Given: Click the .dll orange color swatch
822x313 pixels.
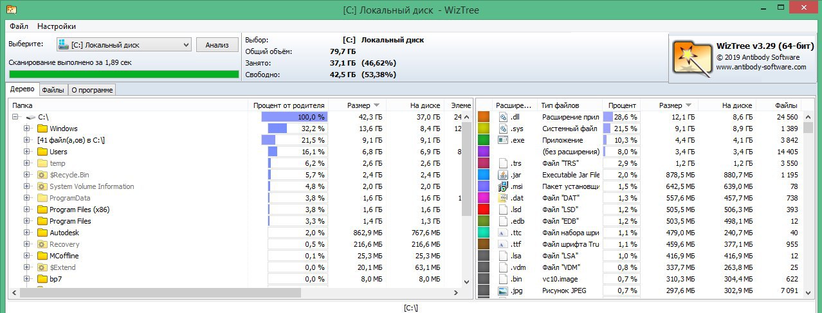Looking at the screenshot, I should 484,117.
